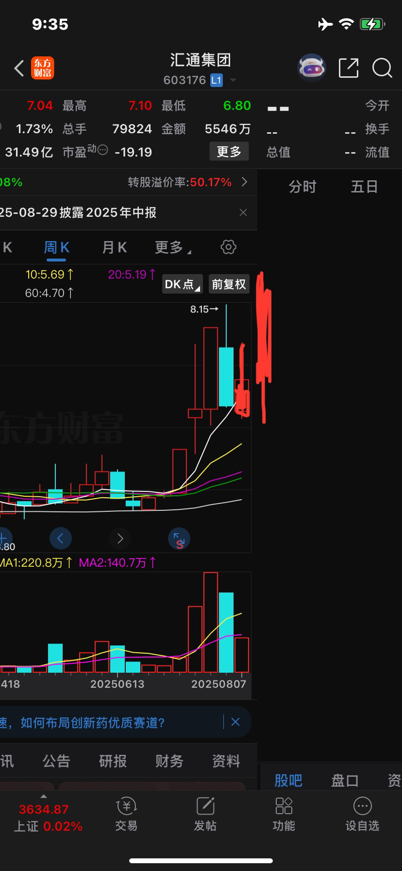Switch to the 五日 tab

[364, 187]
